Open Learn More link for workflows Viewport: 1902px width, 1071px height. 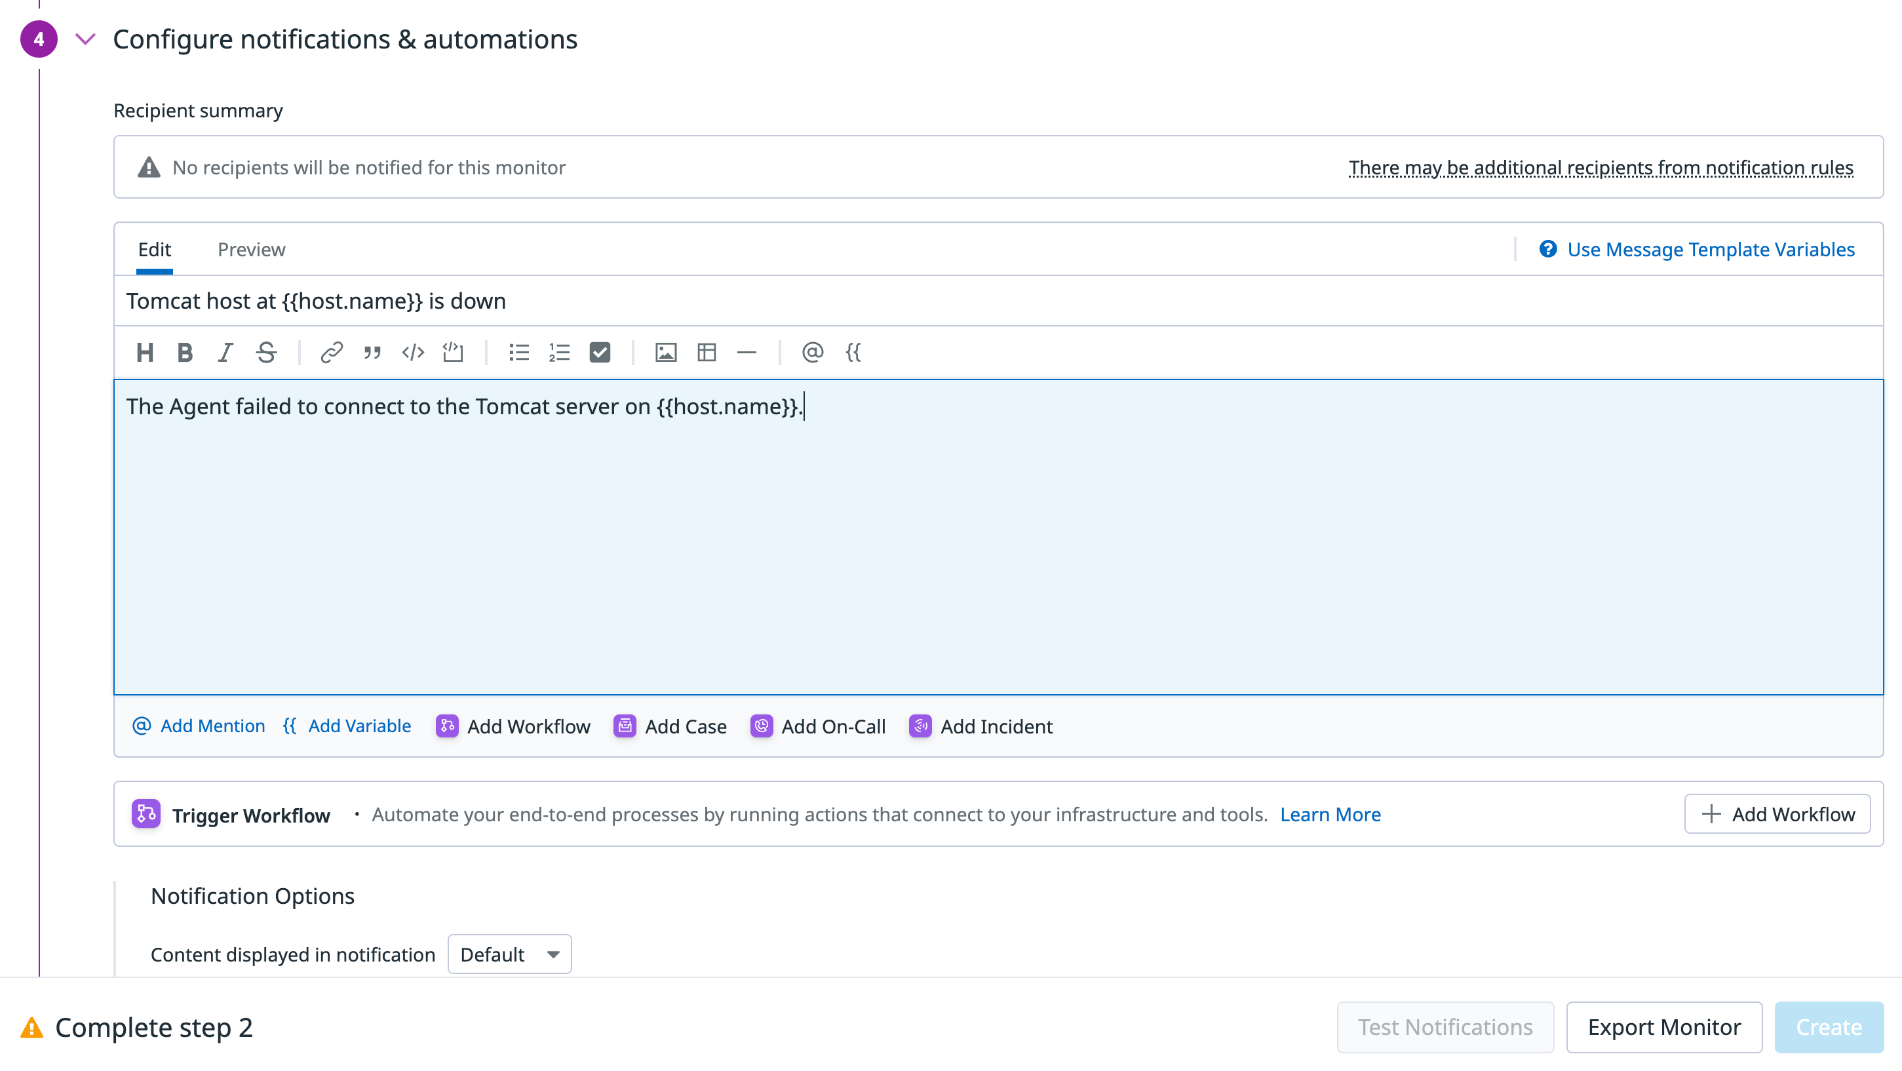click(1330, 814)
